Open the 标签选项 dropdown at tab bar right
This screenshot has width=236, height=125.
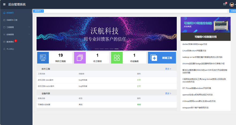(233, 11)
